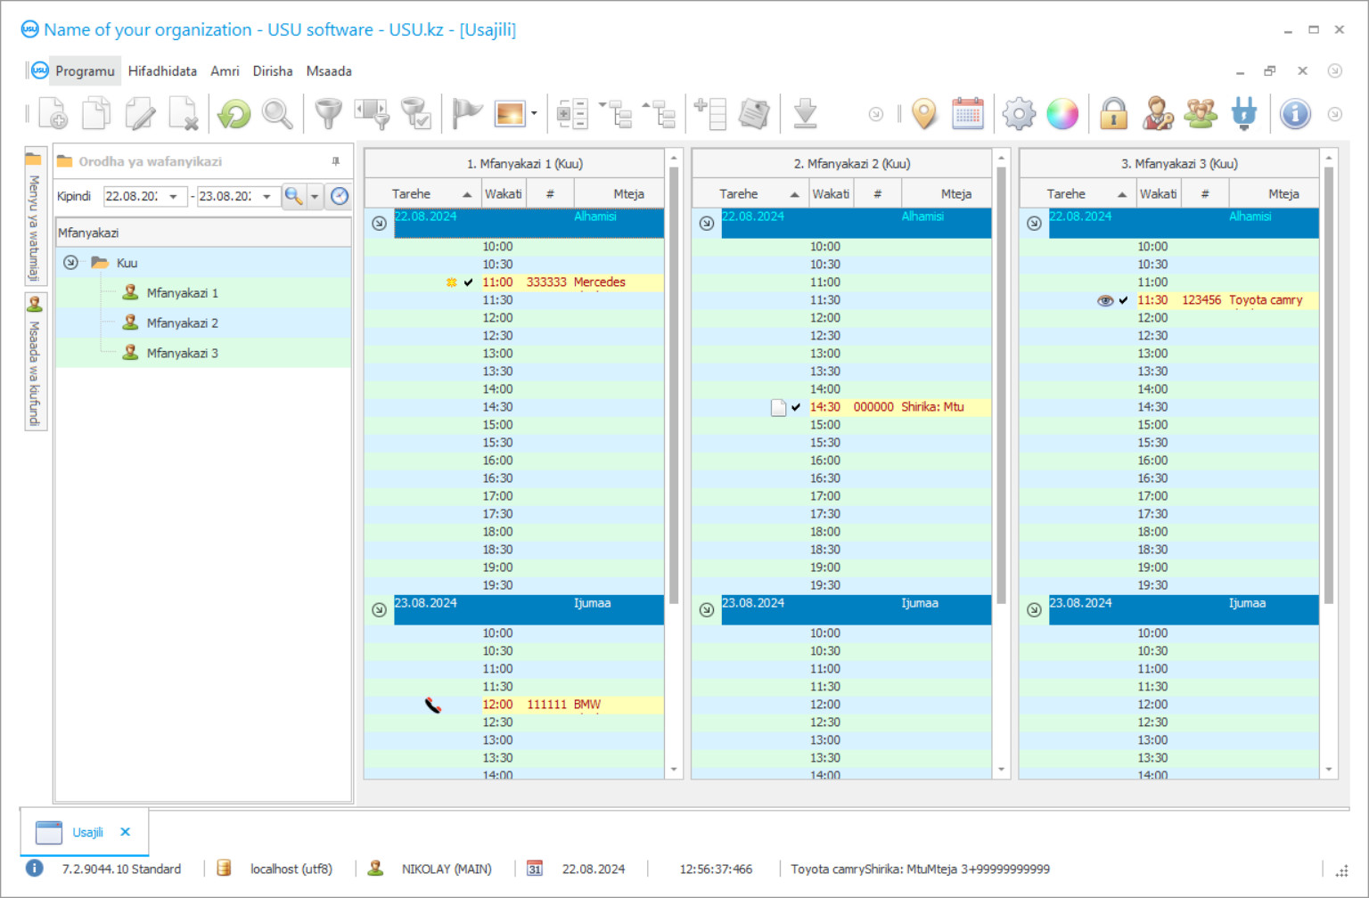The image size is (1369, 898).
Task: Click the map location pin icon
Action: [925, 114]
